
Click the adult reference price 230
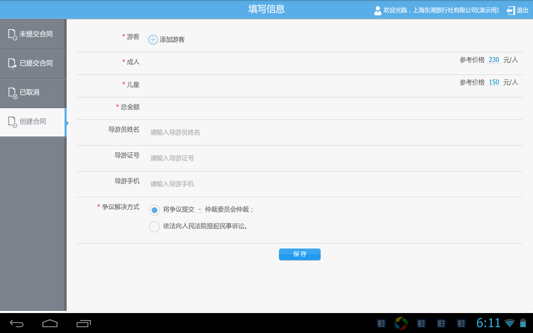coord(494,60)
